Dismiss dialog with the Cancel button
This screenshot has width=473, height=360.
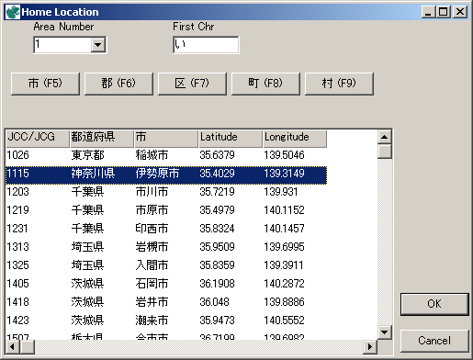coord(434,341)
